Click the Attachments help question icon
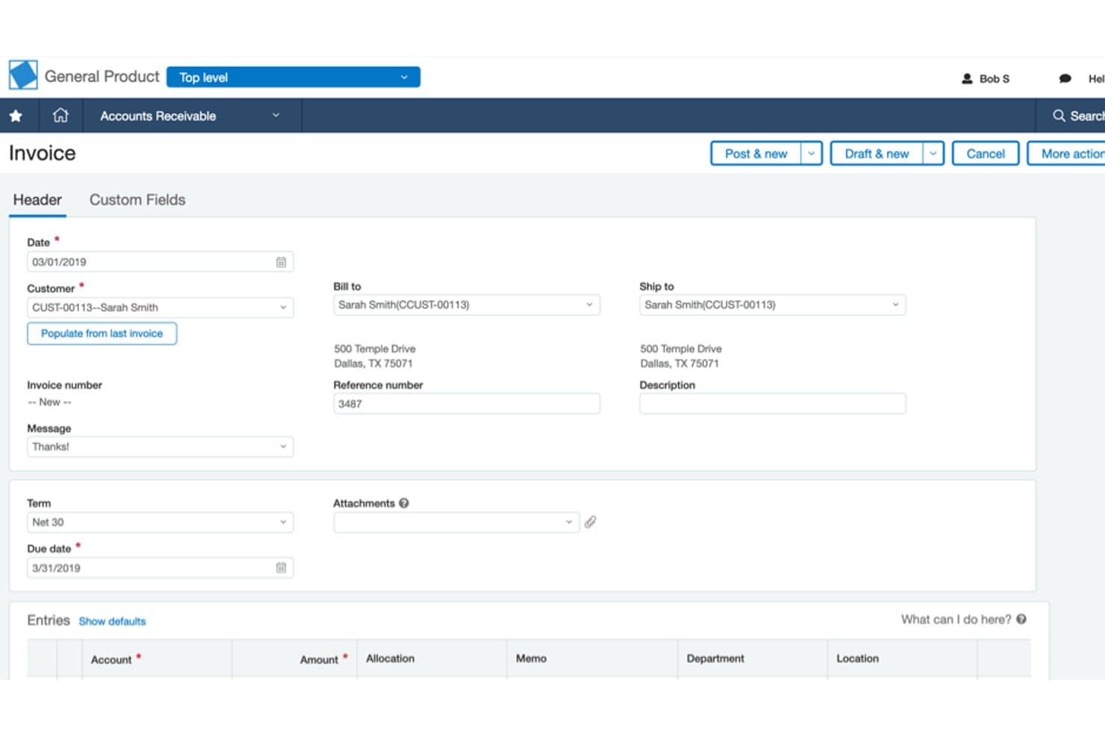The width and height of the screenshot is (1105, 737). pyautogui.click(x=404, y=503)
